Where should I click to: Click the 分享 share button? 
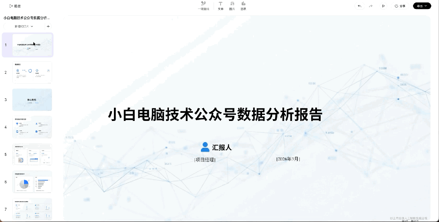(x=400, y=6)
